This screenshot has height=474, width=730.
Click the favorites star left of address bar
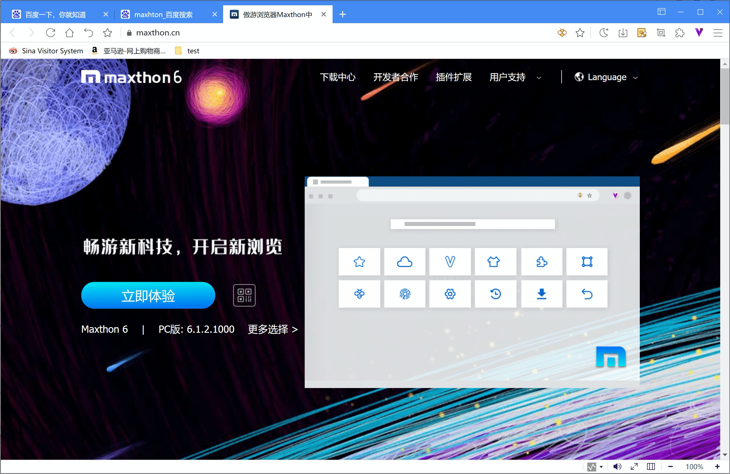click(107, 33)
